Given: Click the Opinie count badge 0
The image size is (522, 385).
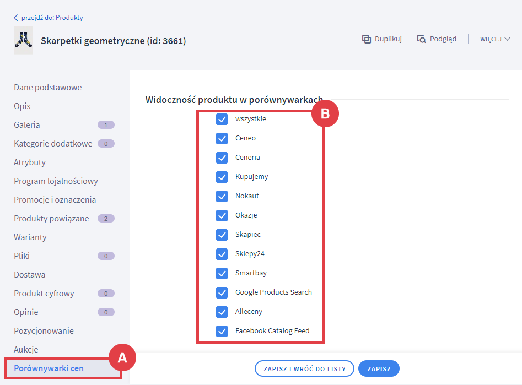Looking at the screenshot, I should click(106, 312).
